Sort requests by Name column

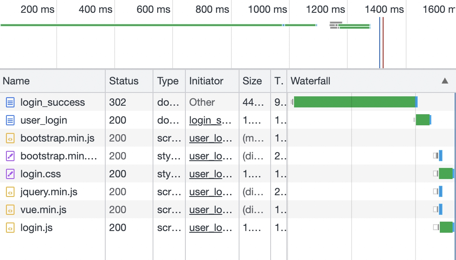(x=16, y=81)
